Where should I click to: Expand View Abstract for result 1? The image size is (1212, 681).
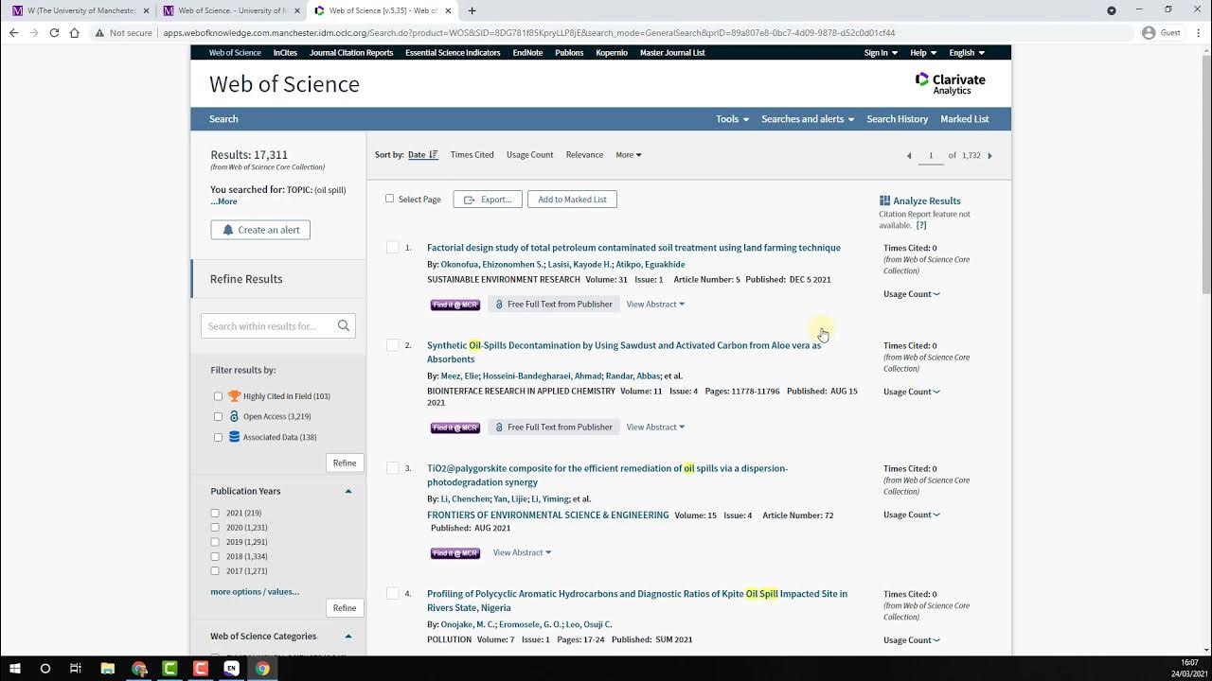[x=655, y=305]
